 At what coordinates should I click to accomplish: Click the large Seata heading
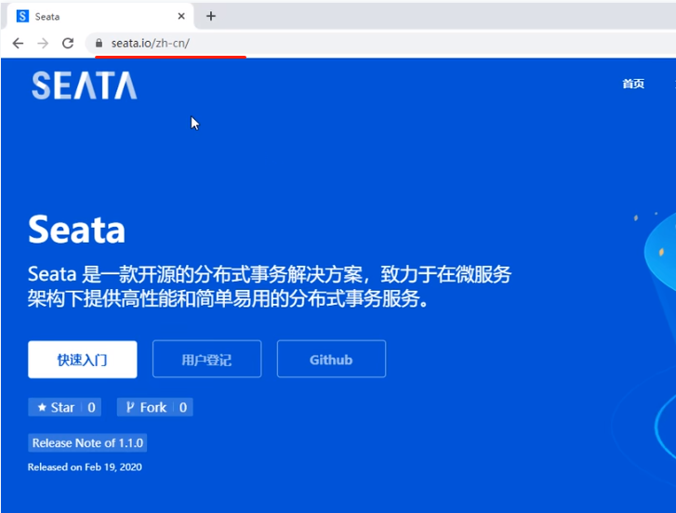pyautogui.click(x=77, y=230)
